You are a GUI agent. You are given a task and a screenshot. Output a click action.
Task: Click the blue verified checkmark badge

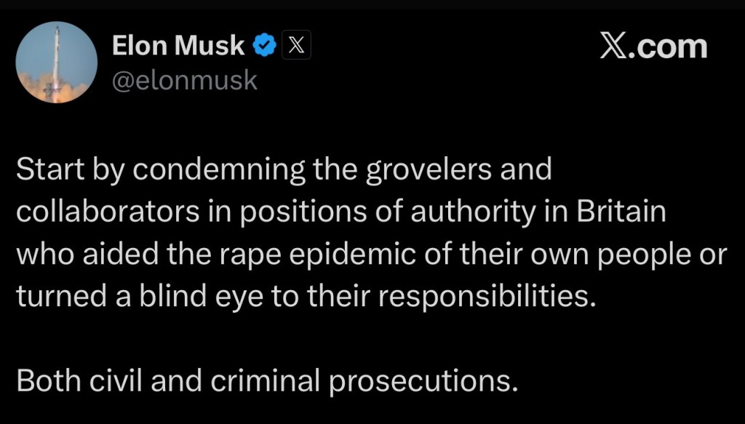264,47
